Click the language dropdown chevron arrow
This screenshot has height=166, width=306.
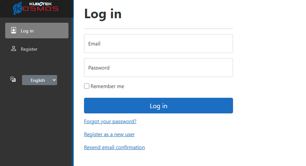[x=54, y=80]
